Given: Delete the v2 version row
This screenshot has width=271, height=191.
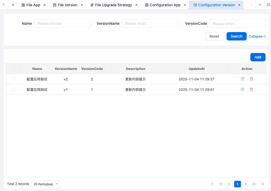Looking at the screenshot, I should (x=251, y=79).
